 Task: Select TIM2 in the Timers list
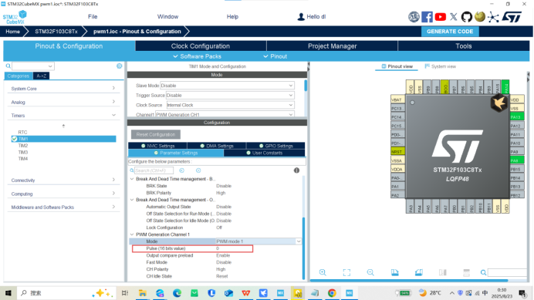(x=23, y=146)
